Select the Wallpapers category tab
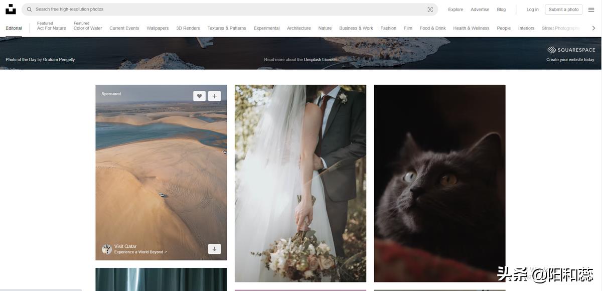The width and height of the screenshot is (602, 291). coord(158,28)
